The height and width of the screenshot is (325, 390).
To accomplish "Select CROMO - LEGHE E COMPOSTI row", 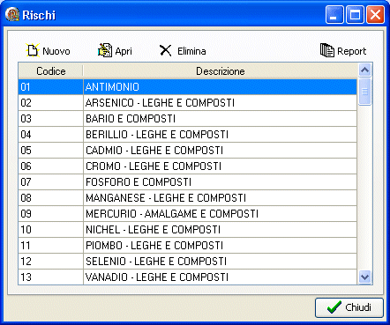I will (x=188, y=166).
